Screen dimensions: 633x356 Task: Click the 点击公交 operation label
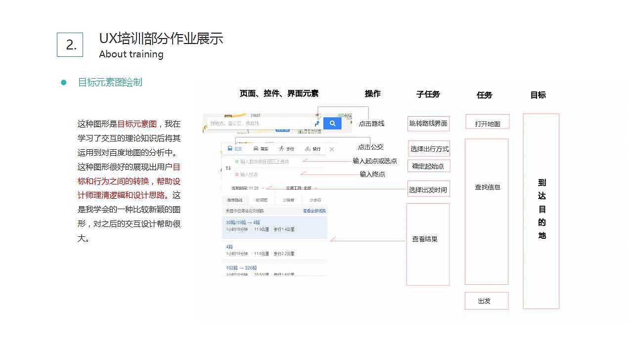coord(371,147)
